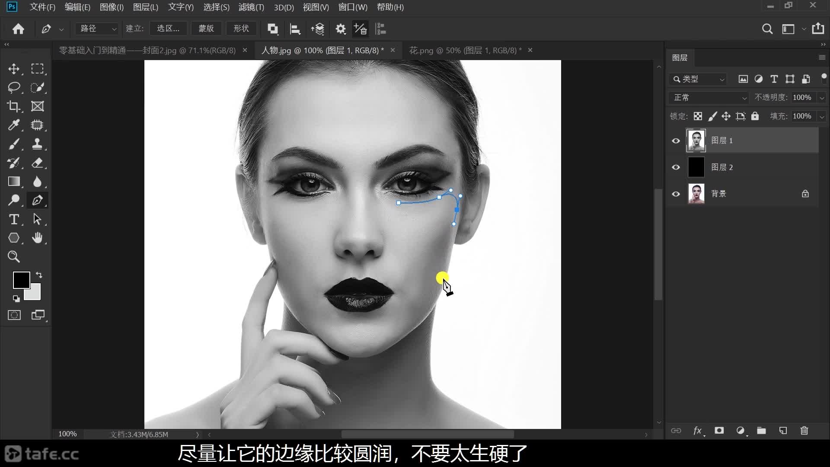Open the blend mode 正常 dropdown
830x467 pixels.
tap(708, 98)
